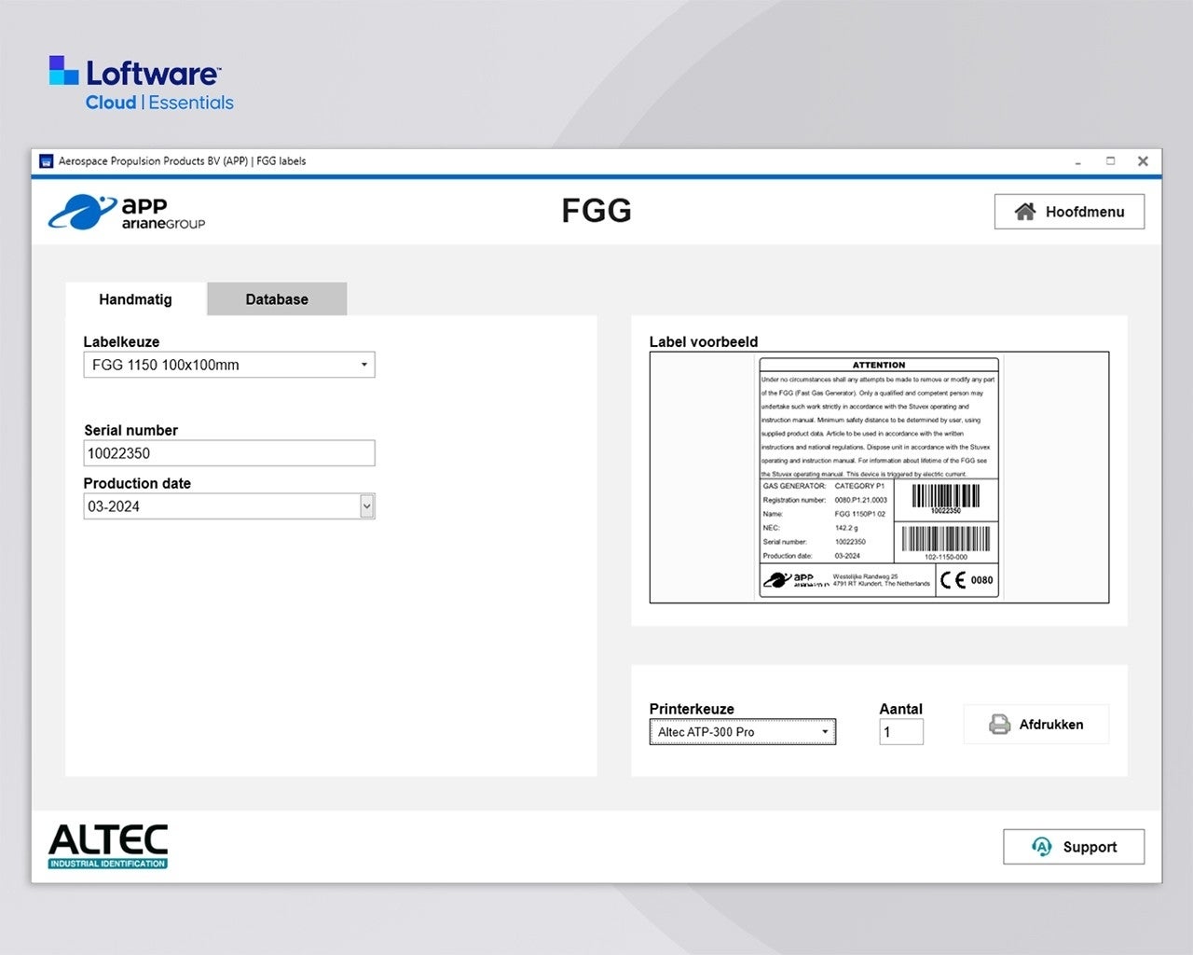This screenshot has width=1193, height=955.
Task: Switch to the Database tab
Action: click(x=277, y=299)
